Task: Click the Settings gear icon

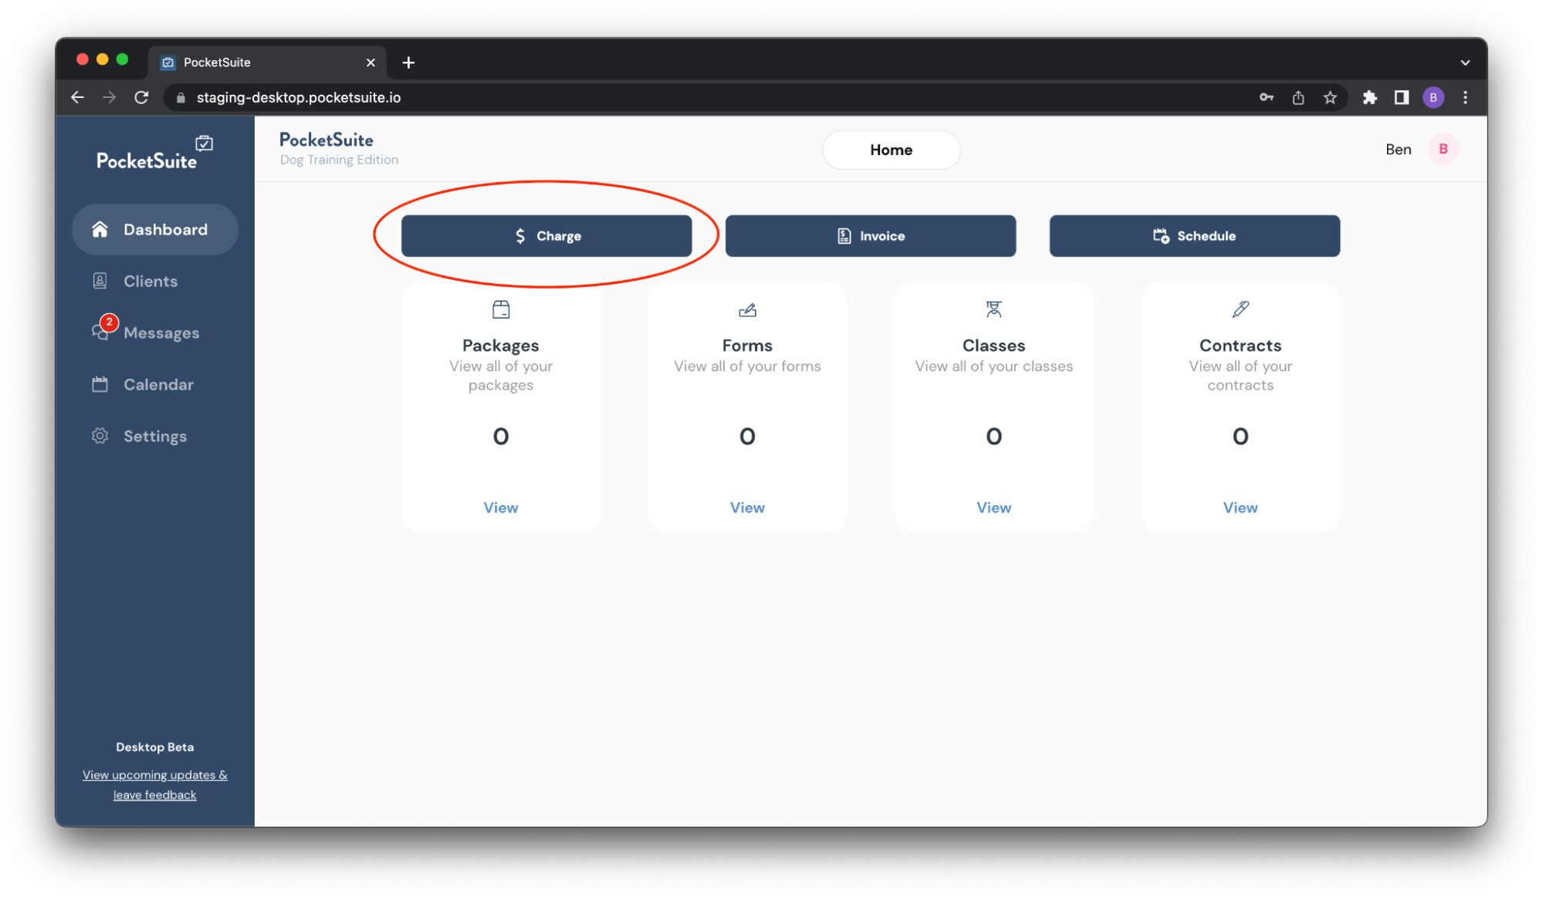Action: (x=100, y=436)
